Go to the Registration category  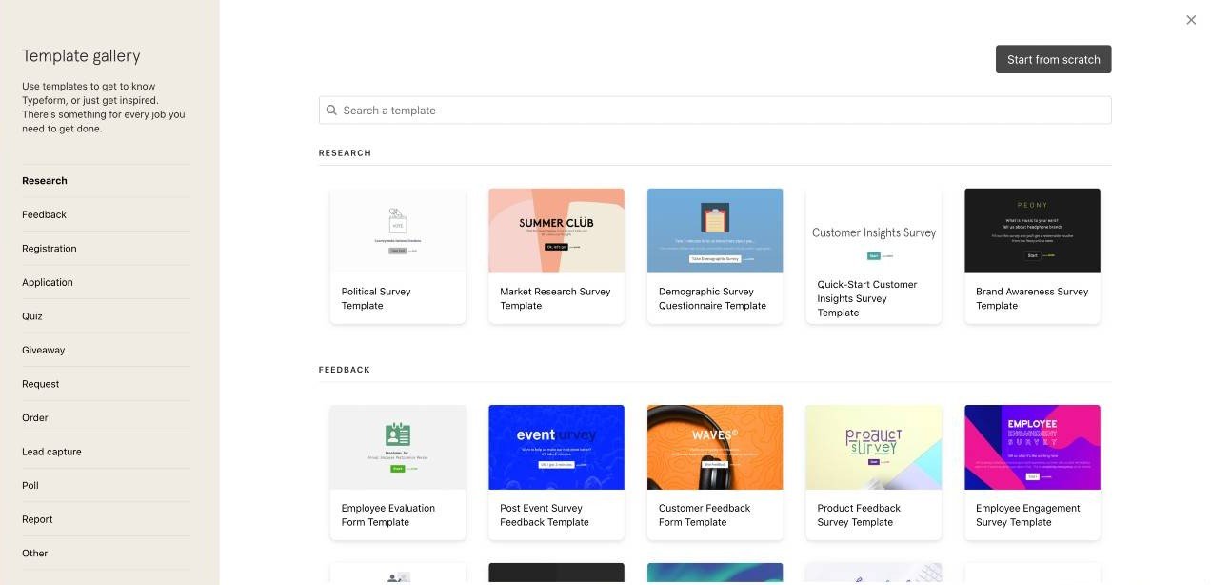click(x=50, y=249)
